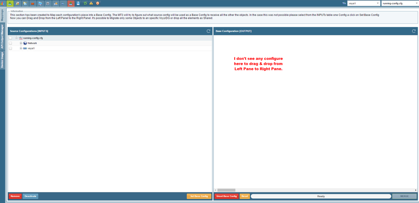Click device icon left of vsys1 dropdown
The height and width of the screenshot is (203, 419).
tap(344, 3)
